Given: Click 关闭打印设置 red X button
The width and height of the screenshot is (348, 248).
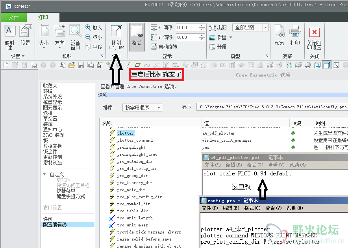Looking at the screenshot, I should 314,39.
